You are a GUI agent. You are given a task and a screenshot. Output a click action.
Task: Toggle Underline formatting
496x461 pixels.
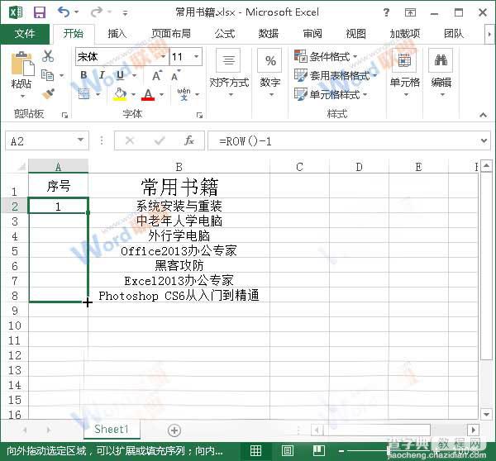click(120, 75)
